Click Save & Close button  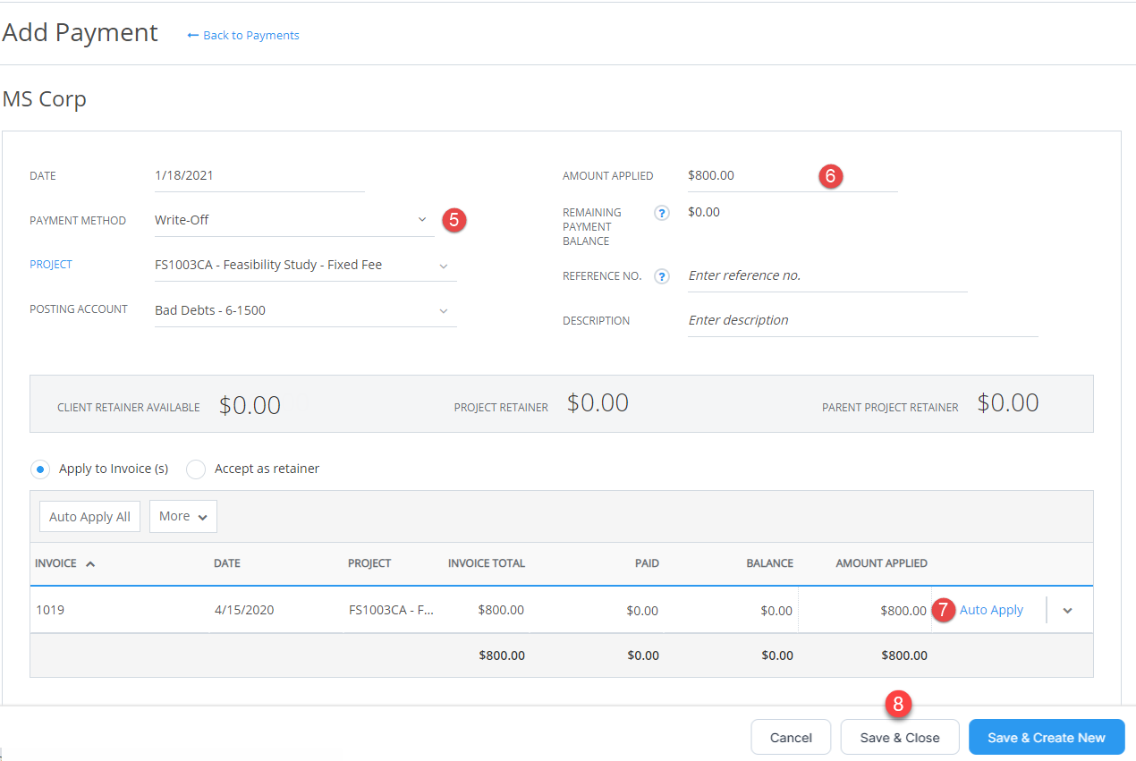point(900,738)
